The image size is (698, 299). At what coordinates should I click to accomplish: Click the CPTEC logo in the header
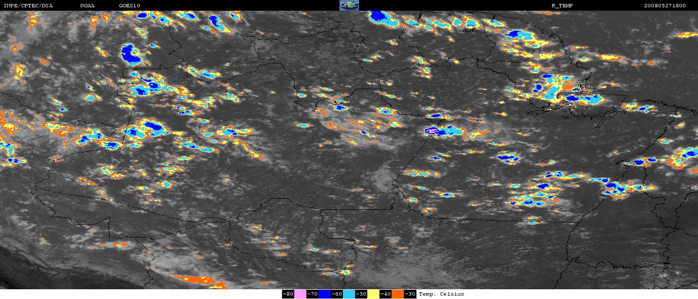pyautogui.click(x=349, y=5)
